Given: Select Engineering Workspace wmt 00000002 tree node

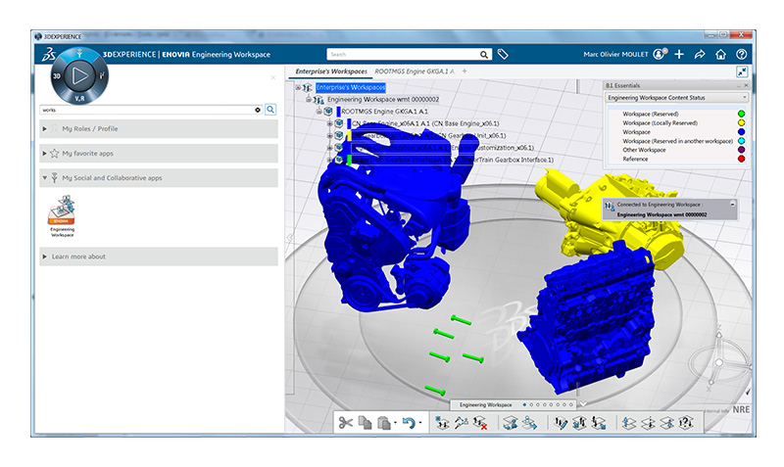Looking at the screenshot, I should coord(382,99).
